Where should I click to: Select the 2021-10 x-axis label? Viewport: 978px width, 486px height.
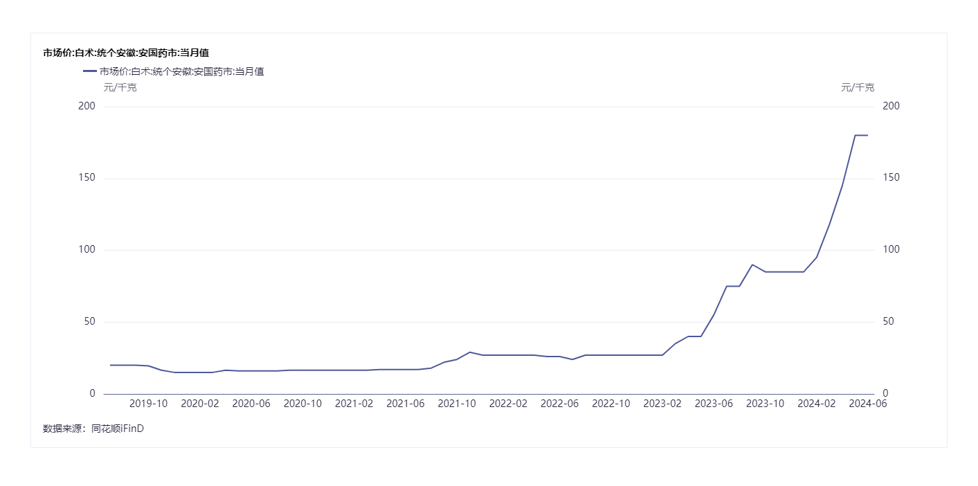click(457, 404)
